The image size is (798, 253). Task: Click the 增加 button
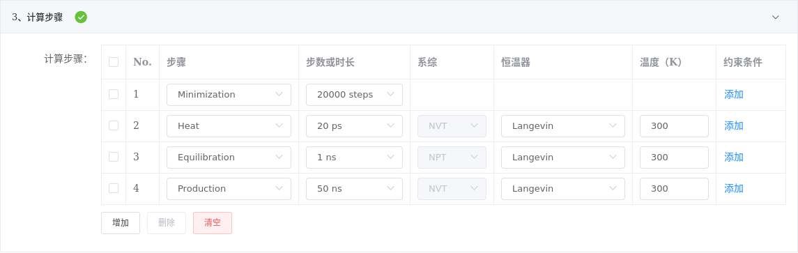(x=121, y=223)
